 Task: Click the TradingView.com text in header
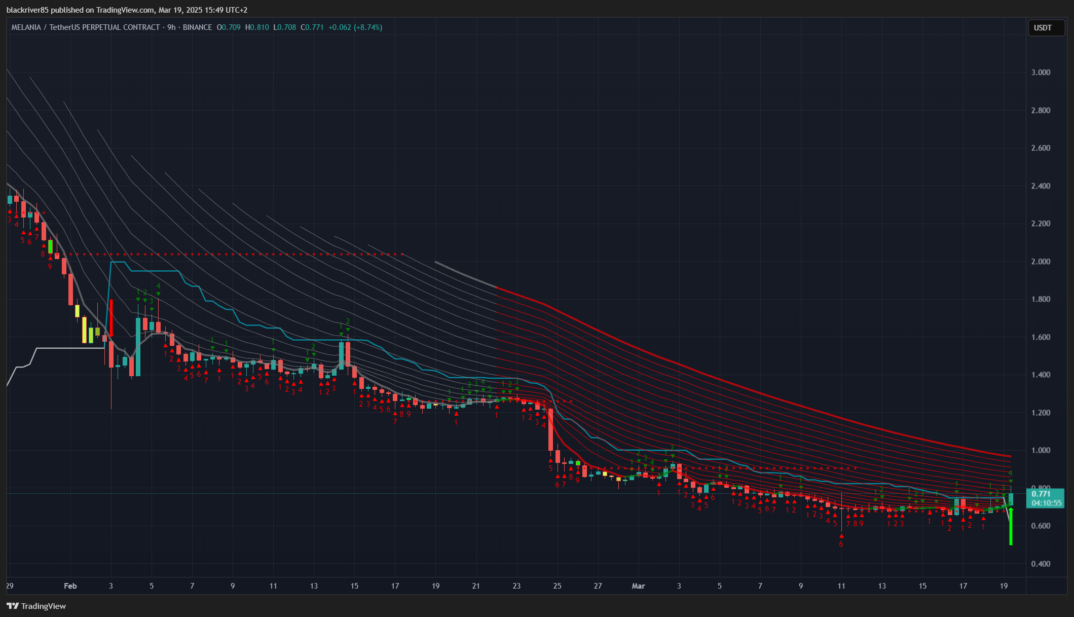click(125, 10)
